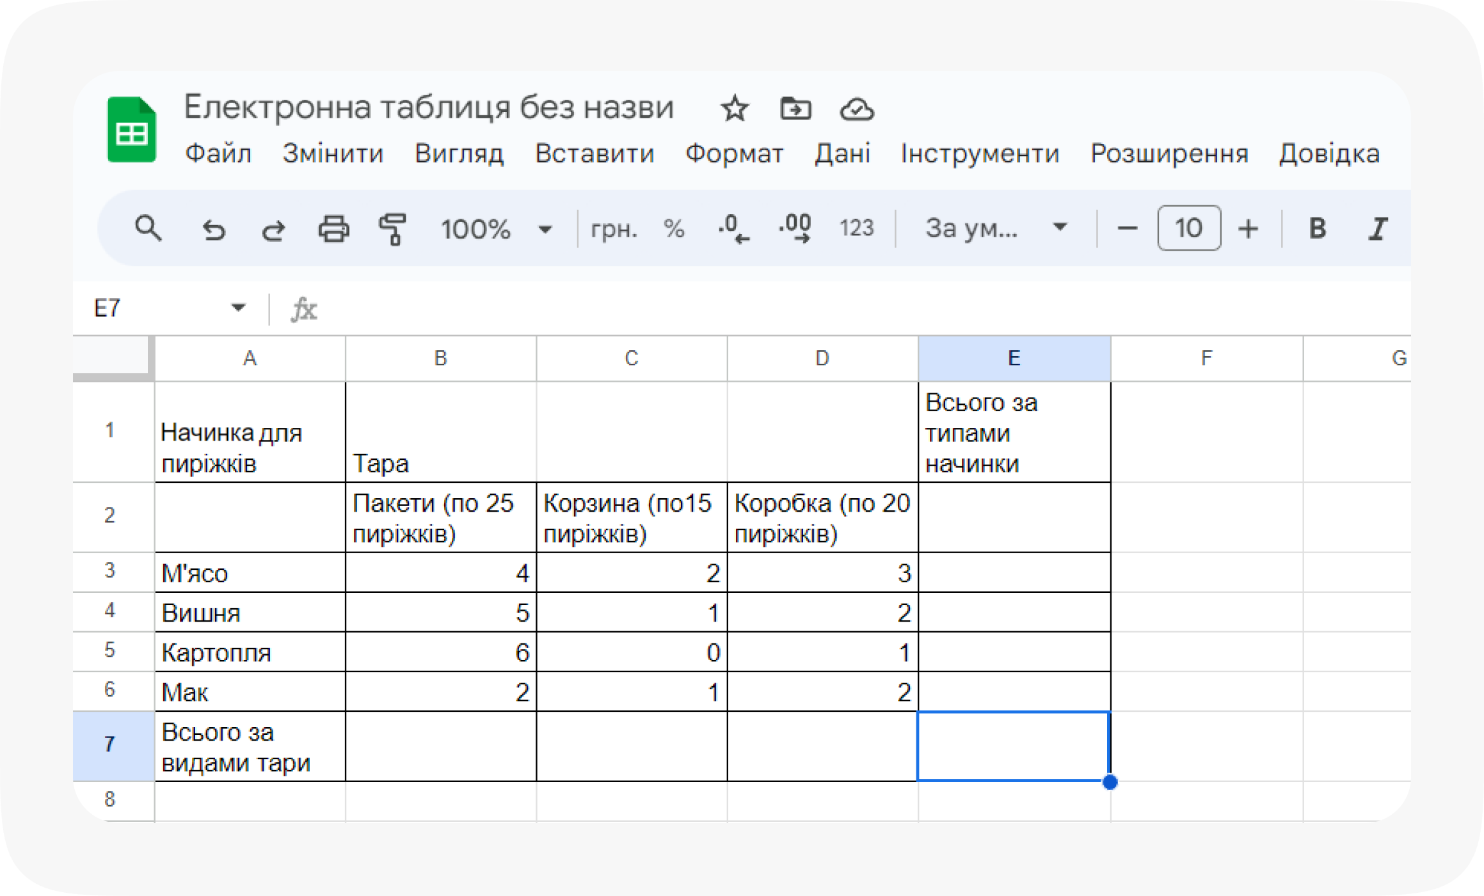This screenshot has width=1484, height=896.
Task: Select column A header
Action: [x=250, y=358]
